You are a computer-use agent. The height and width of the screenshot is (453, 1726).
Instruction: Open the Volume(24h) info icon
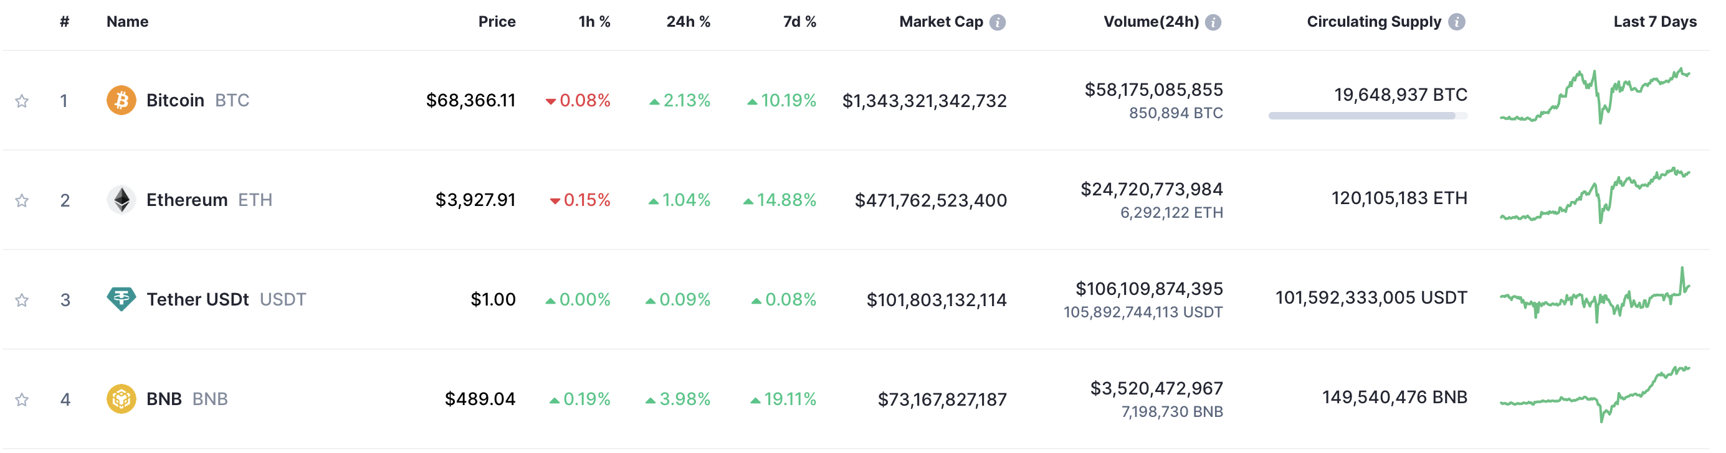(1213, 22)
